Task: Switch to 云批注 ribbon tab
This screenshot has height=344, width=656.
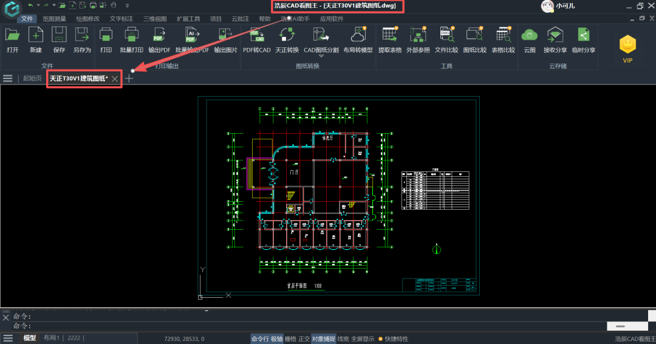Action: 240,19
